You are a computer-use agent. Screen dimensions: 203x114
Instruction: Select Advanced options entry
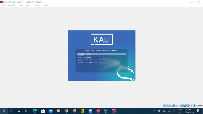(85, 57)
